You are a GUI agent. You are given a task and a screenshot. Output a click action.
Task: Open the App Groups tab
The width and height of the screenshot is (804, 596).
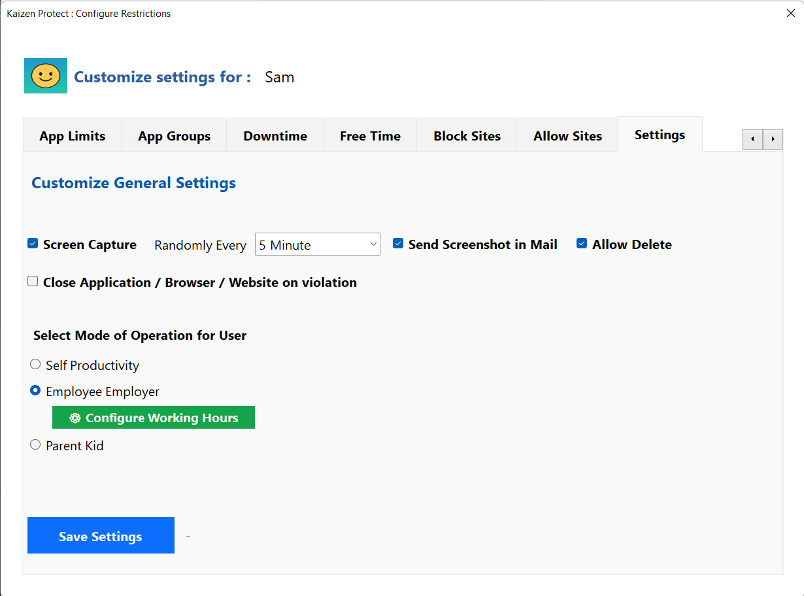[174, 136]
